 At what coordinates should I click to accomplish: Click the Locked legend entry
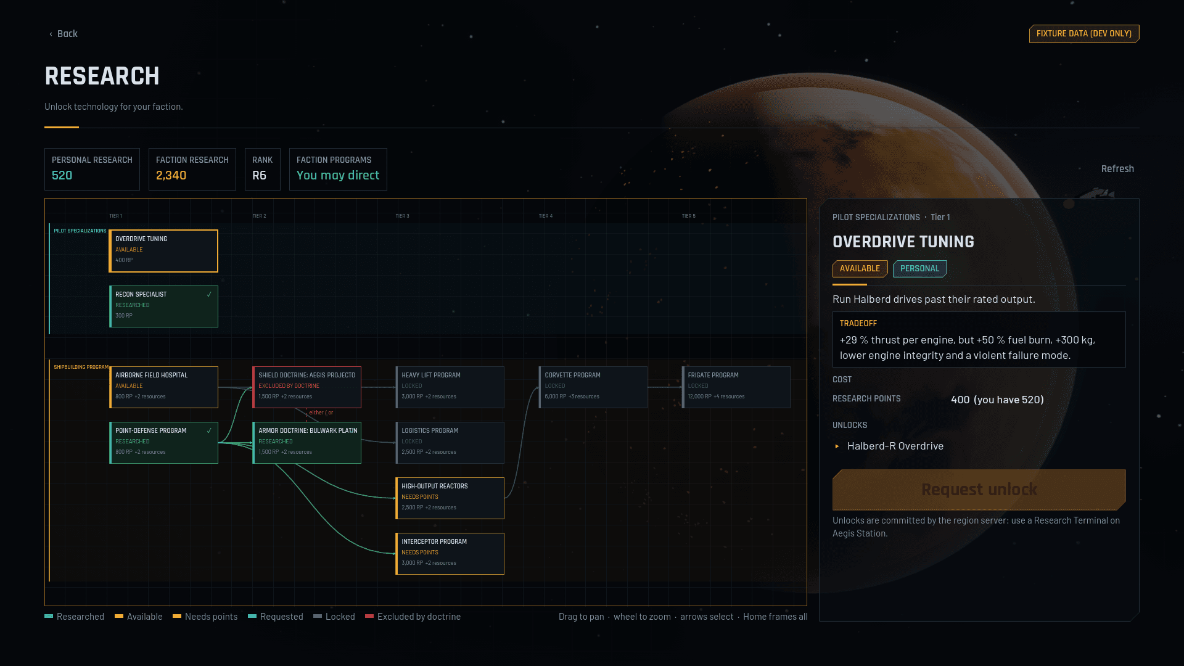(334, 617)
